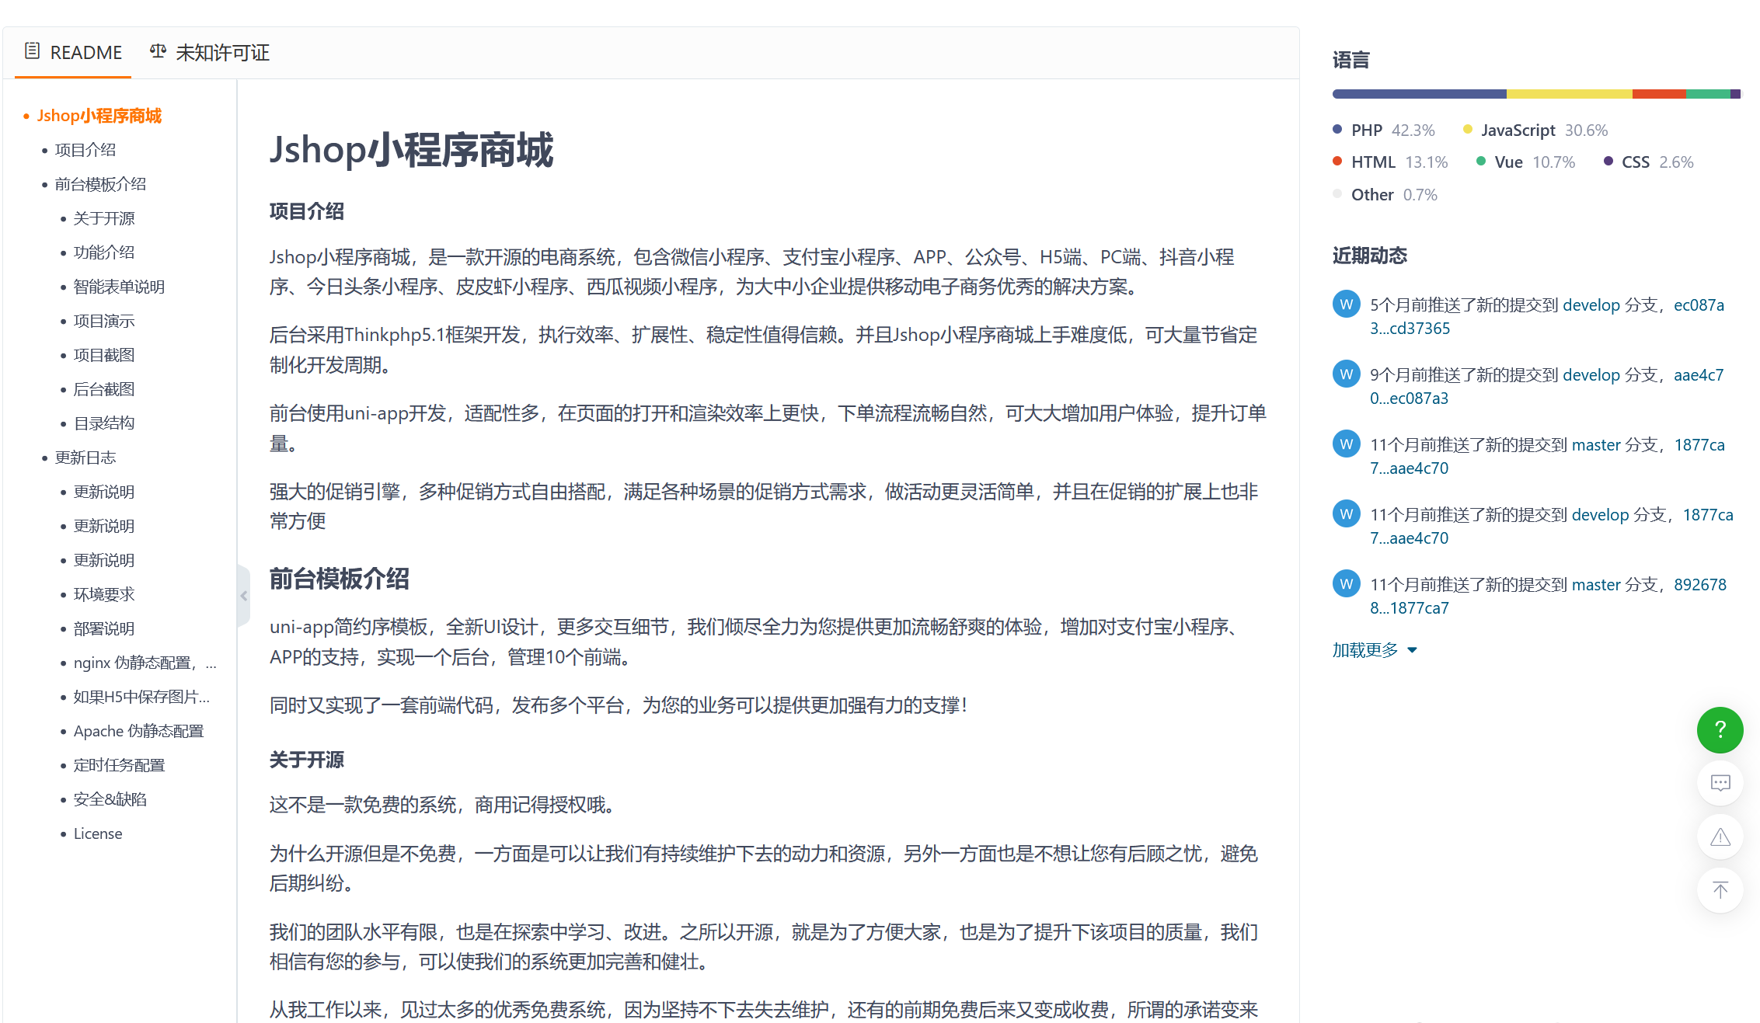Open the feedback comment bubble icon
This screenshot has height=1023, width=1760.
tap(1720, 783)
